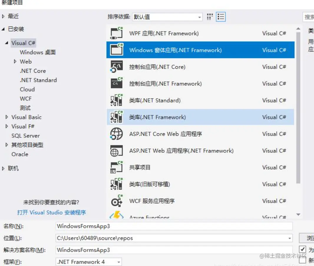Viewport: 314px width, 266px height.
Task: Click the WPF app template icon
Action: [117, 34]
